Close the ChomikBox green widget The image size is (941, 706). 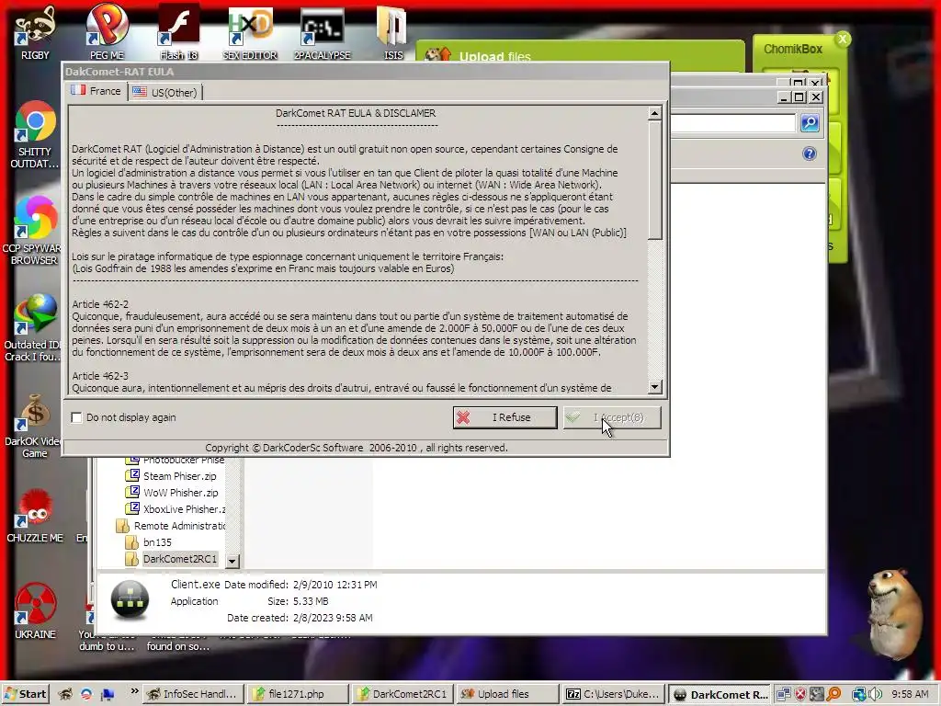tap(843, 39)
